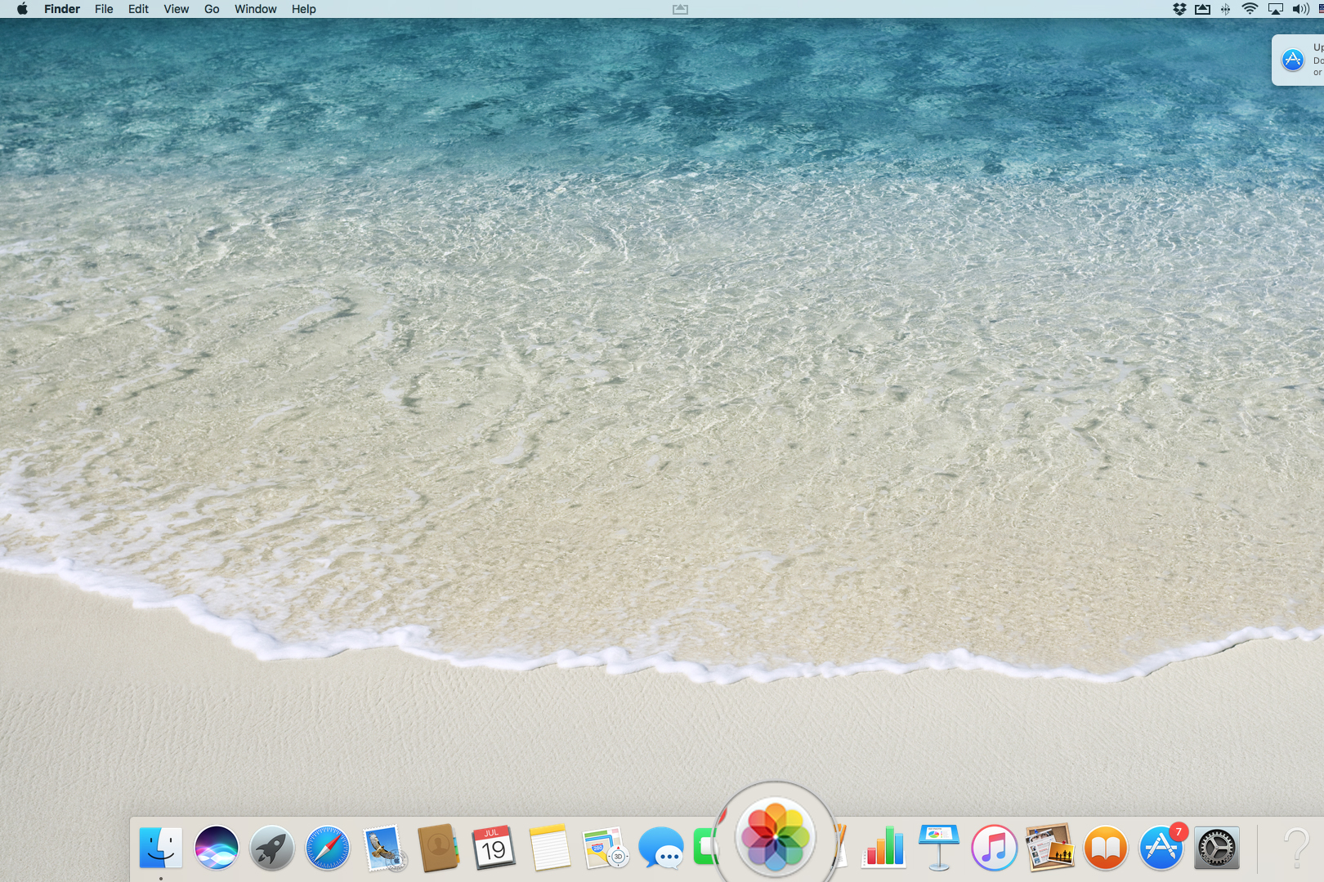This screenshot has width=1324, height=882.
Task: Launch the magnified Photos app
Action: [x=775, y=838]
